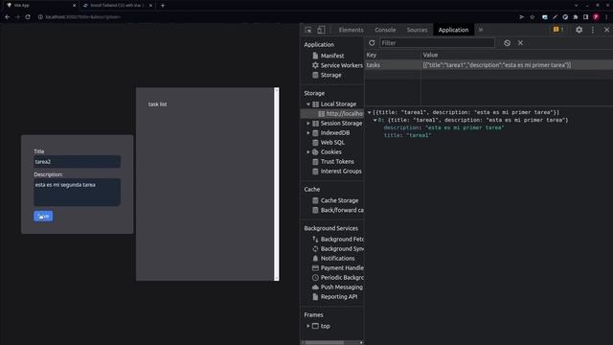Clear all storage entries with circle-slash icon

coord(507,43)
